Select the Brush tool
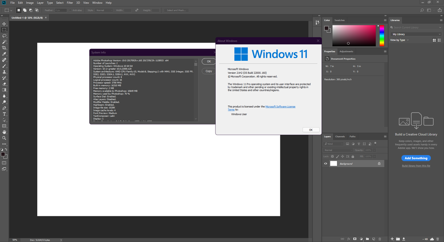Viewport: 444px width, 242px height. [x=4, y=66]
